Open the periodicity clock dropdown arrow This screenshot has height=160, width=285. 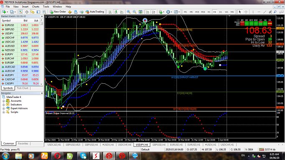(x=172, y=12)
